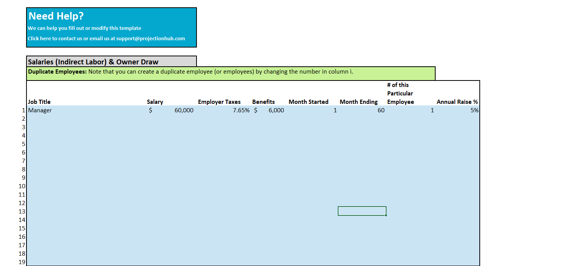Select Manager's Month Ending value 60
The image size is (578, 266).
362,110
